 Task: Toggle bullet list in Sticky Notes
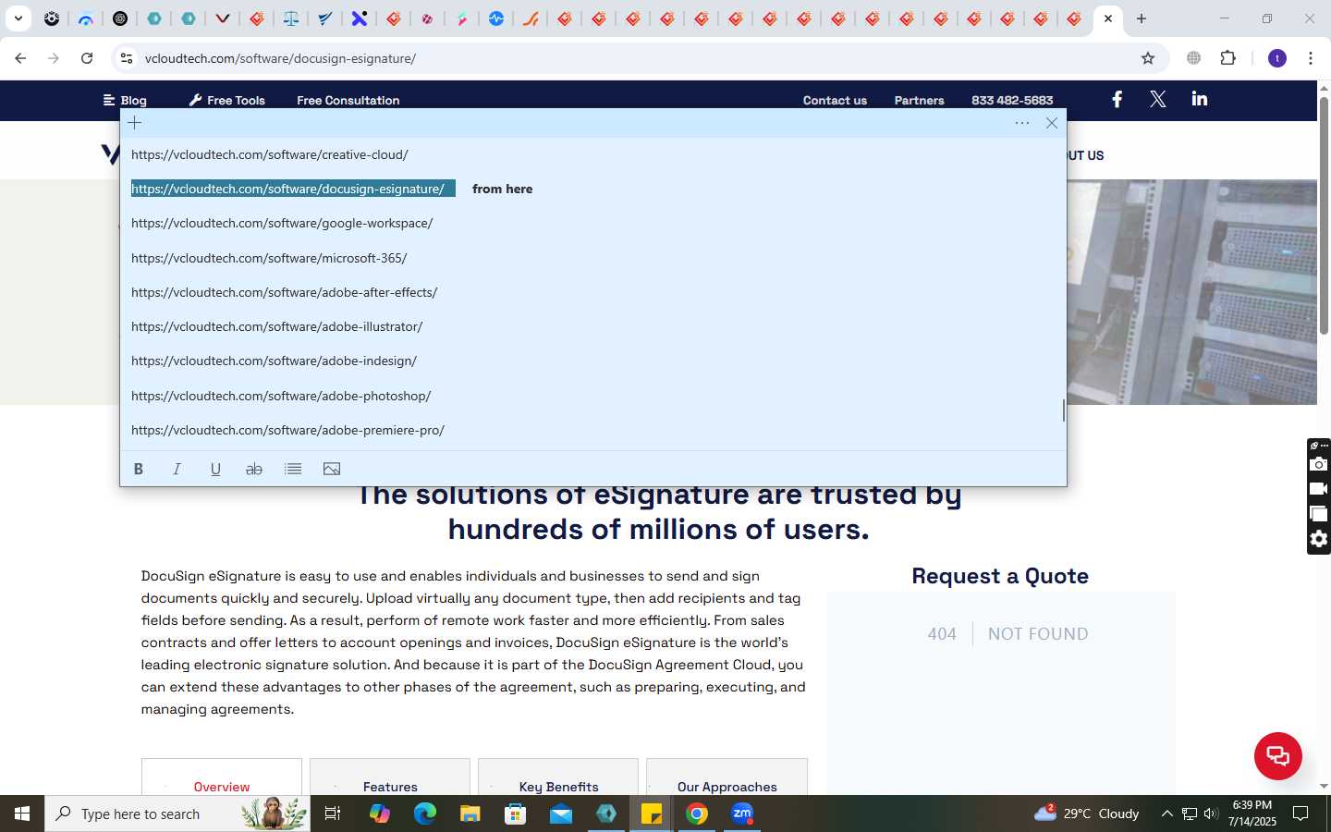[293, 469]
